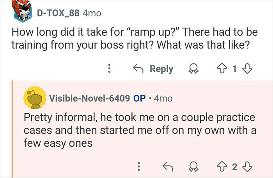
Task: Click the yellow Snoo avatar of OP
Action: [34, 98]
